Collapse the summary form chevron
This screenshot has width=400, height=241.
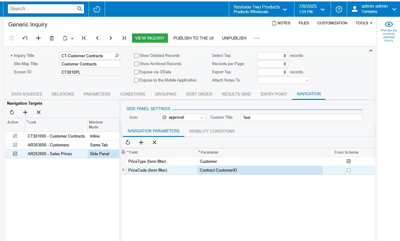[x=370, y=51]
